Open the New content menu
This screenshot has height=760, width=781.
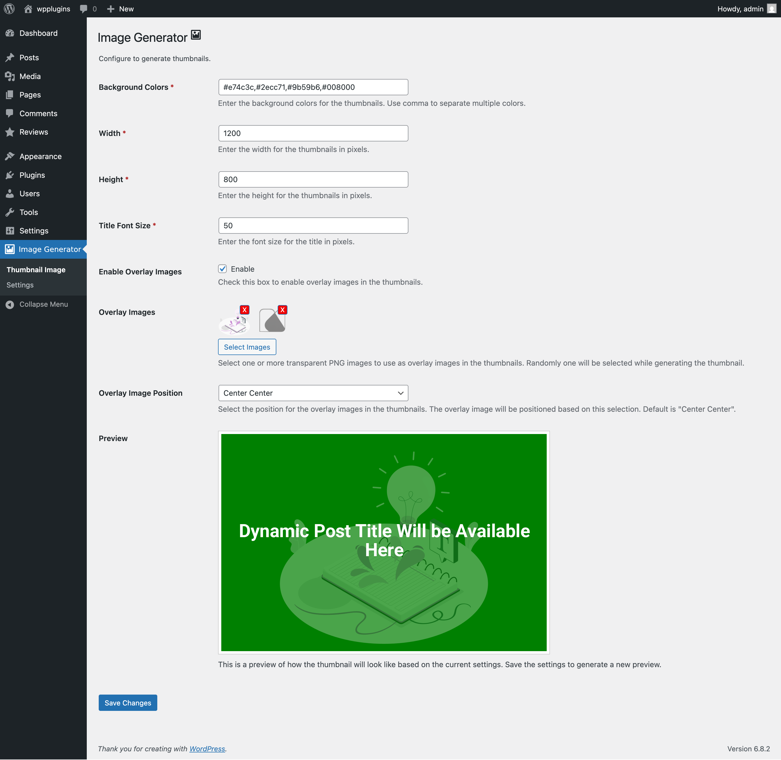pyautogui.click(x=120, y=9)
